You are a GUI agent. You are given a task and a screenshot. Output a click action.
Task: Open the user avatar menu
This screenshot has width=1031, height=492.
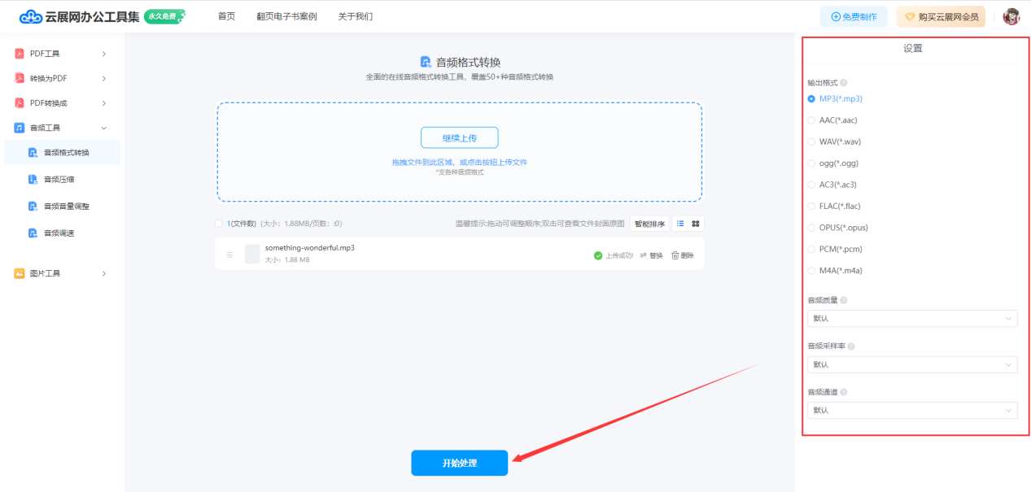point(1011,16)
